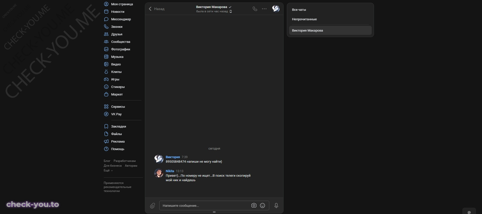Open the Games controller icon
482x214 pixels.
tap(106, 79)
